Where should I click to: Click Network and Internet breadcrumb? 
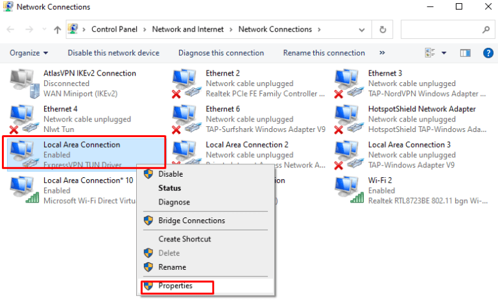pos(187,29)
